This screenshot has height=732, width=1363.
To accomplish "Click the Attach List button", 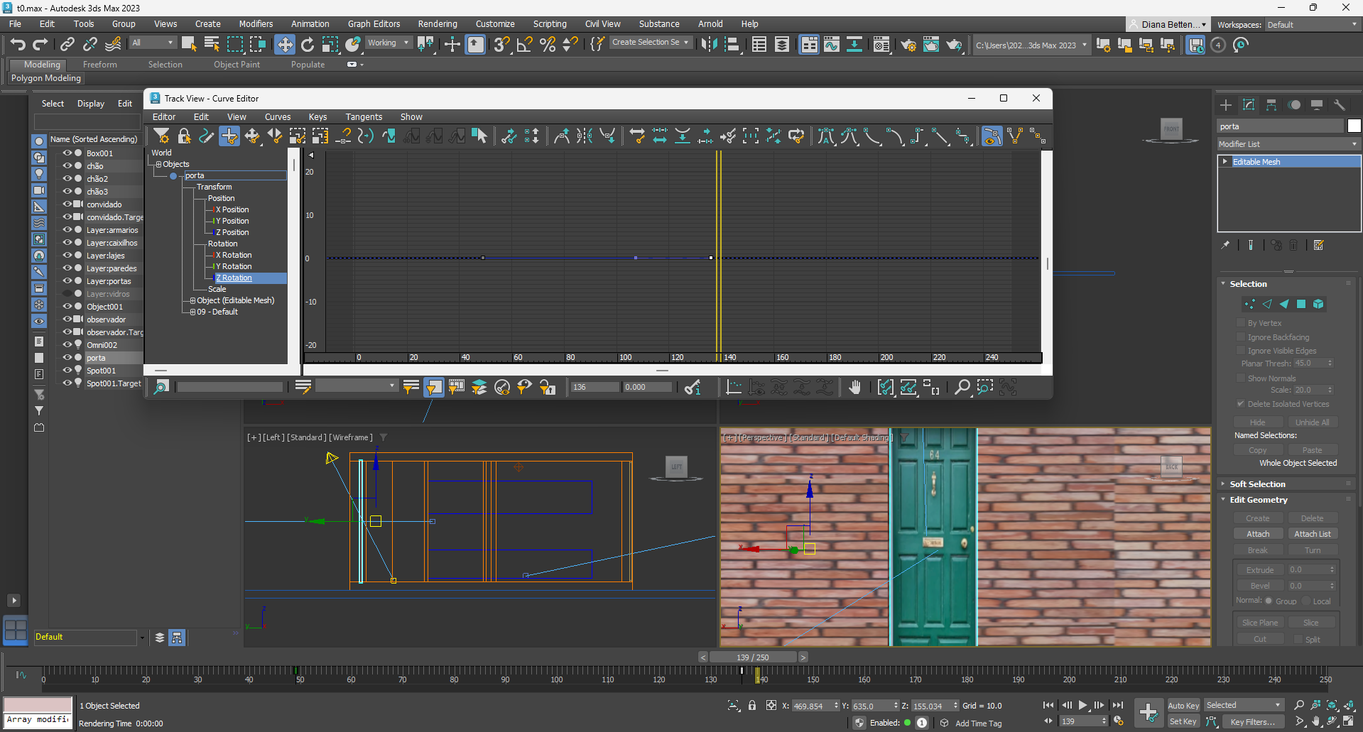I will [1312, 534].
